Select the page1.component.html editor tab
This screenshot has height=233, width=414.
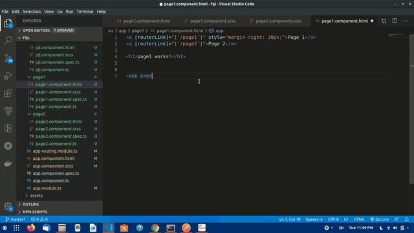tap(345, 21)
